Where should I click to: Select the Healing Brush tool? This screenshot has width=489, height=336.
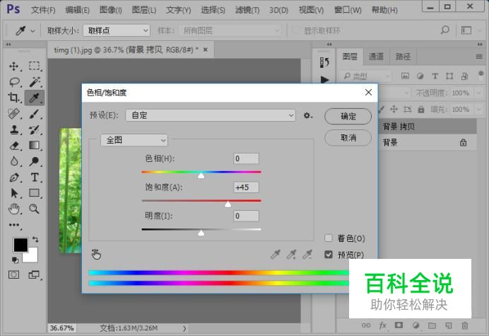(13, 114)
